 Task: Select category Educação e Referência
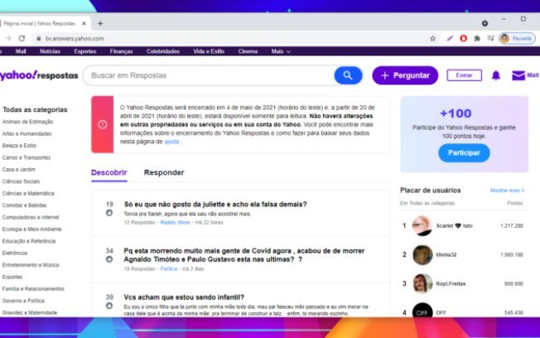(29, 241)
